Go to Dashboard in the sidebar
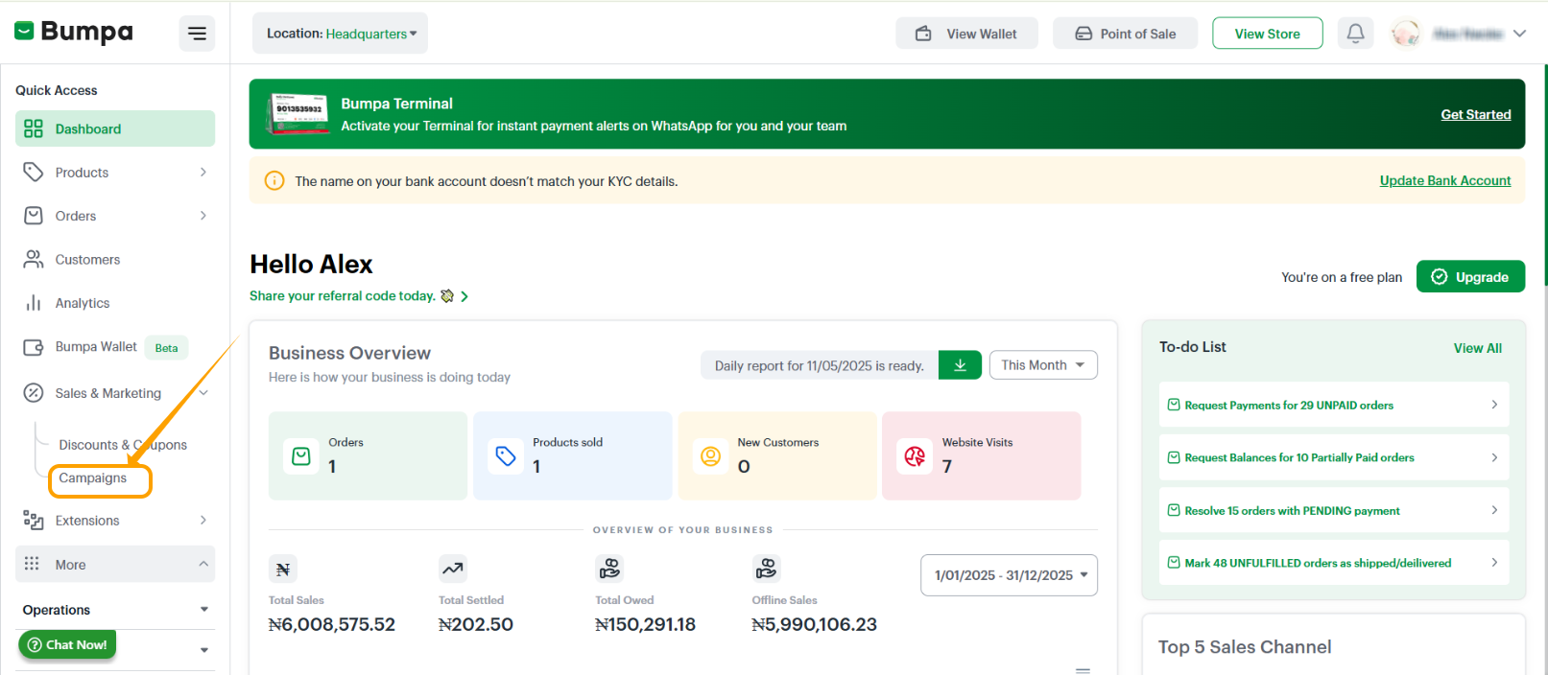This screenshot has width=1548, height=675. (115, 128)
